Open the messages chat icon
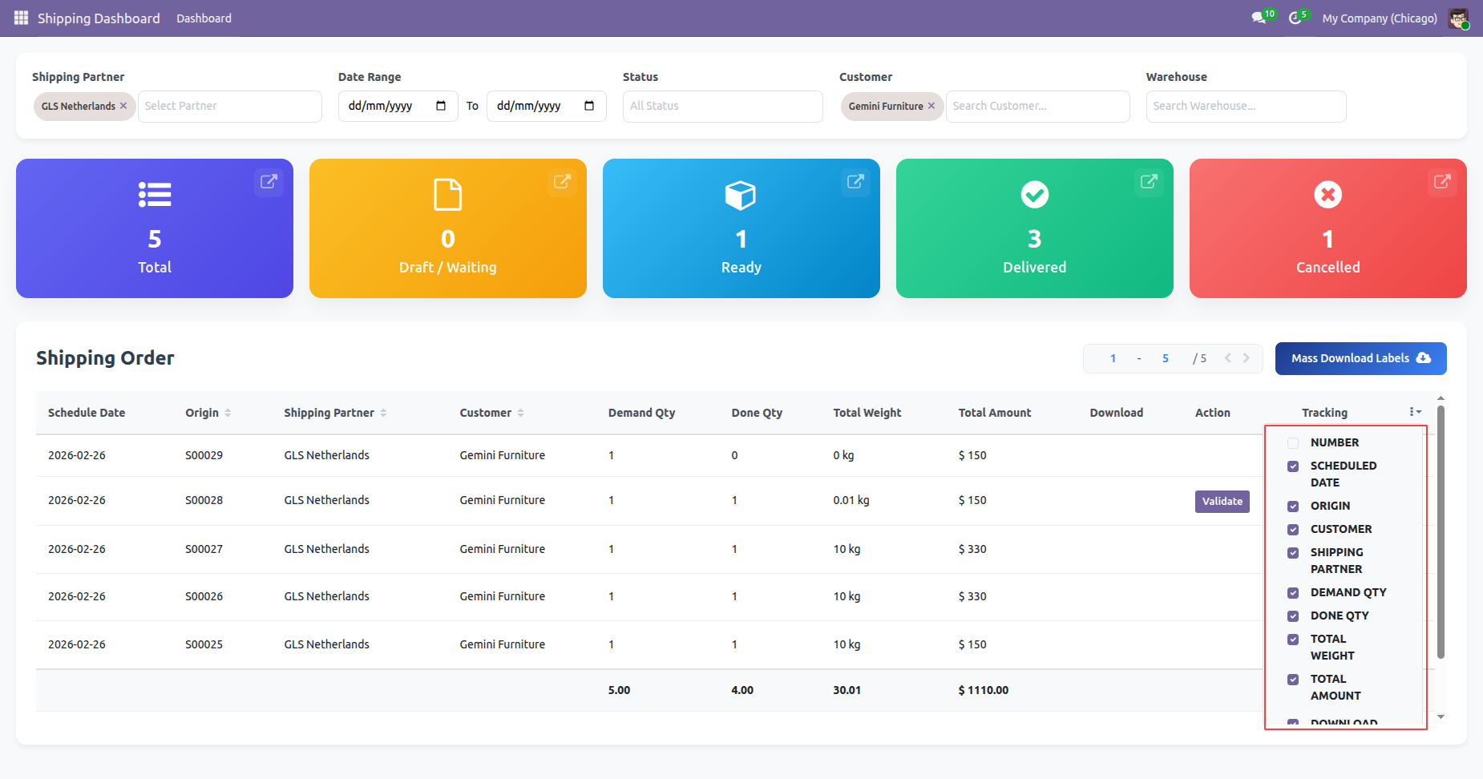Viewport: 1483px width, 779px height. click(x=1259, y=18)
